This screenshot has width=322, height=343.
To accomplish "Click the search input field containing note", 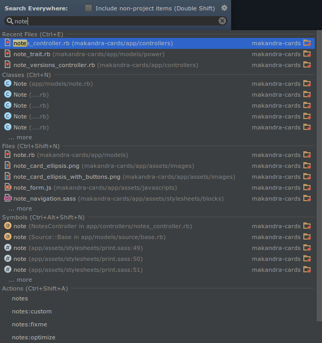I will tap(114, 21).
